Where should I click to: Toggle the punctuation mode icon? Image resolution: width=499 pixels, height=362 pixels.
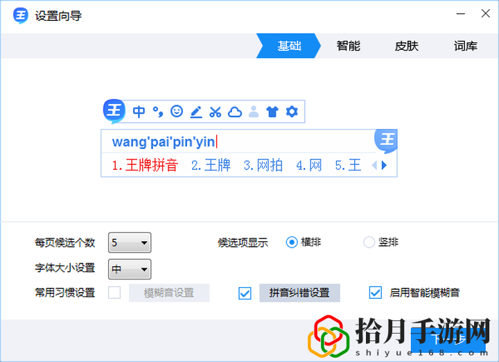pyautogui.click(x=158, y=112)
